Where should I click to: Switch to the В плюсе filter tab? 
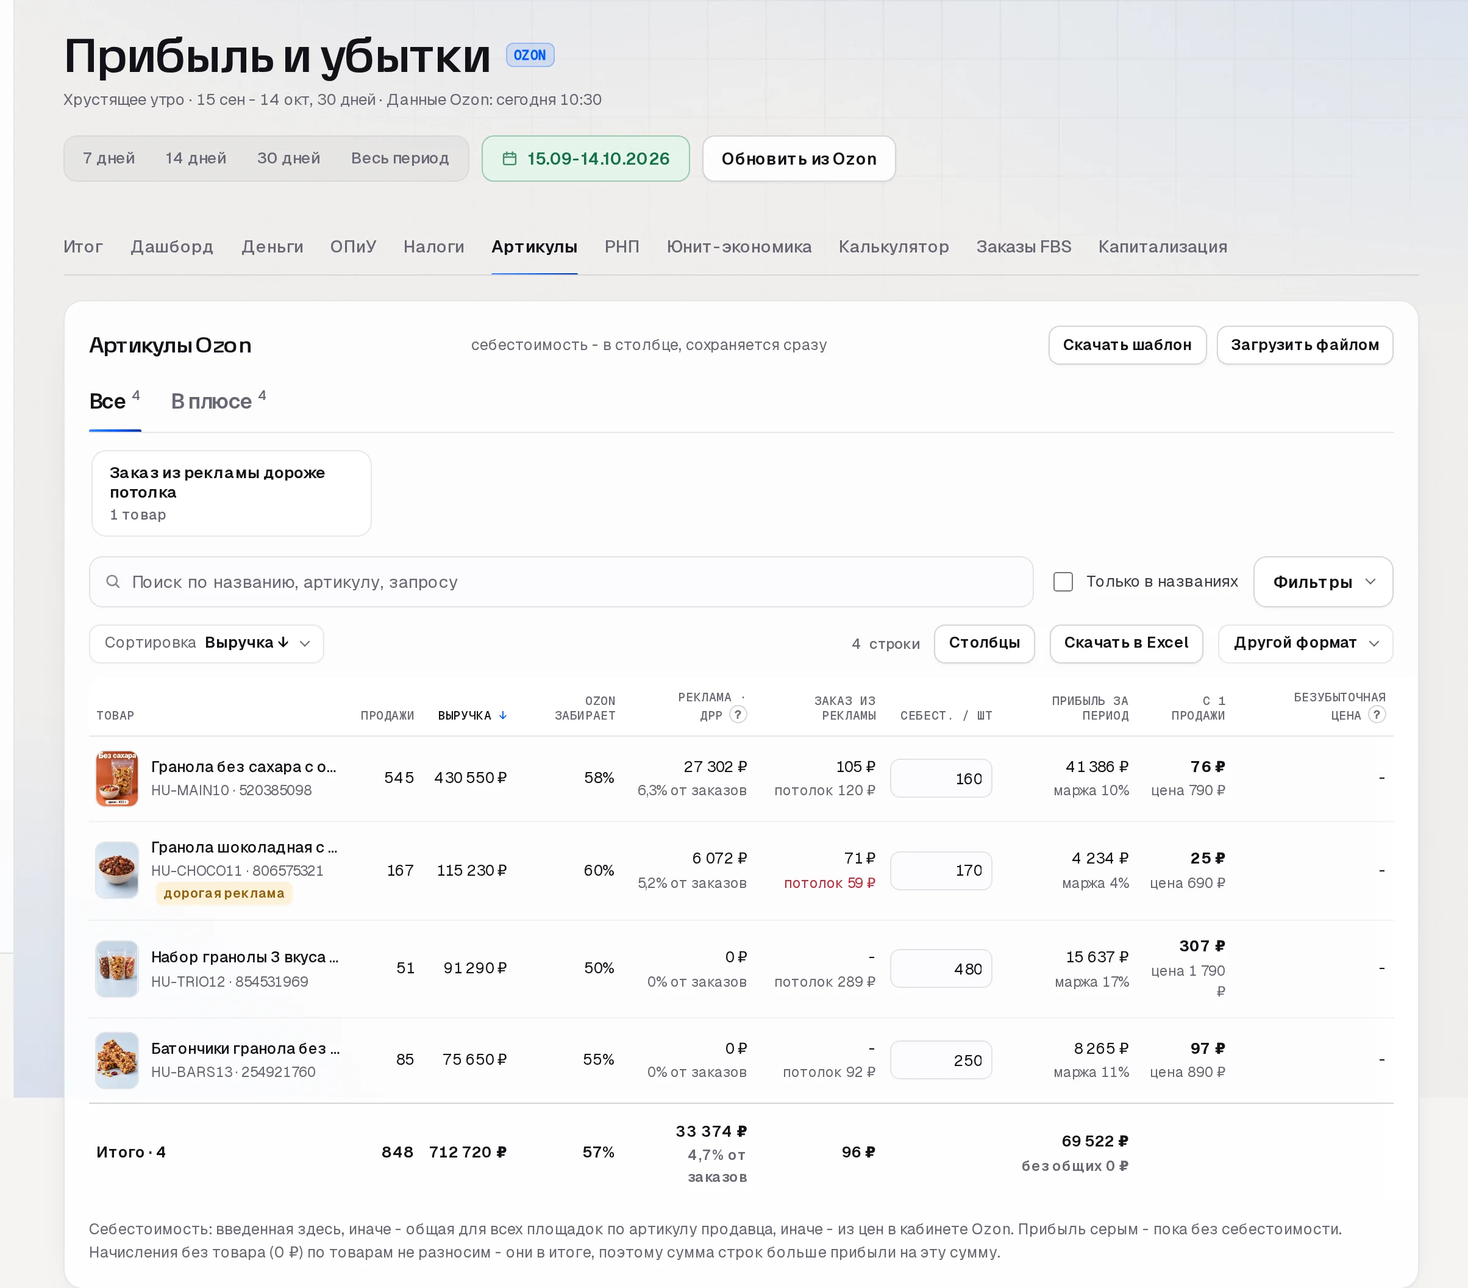(x=218, y=401)
